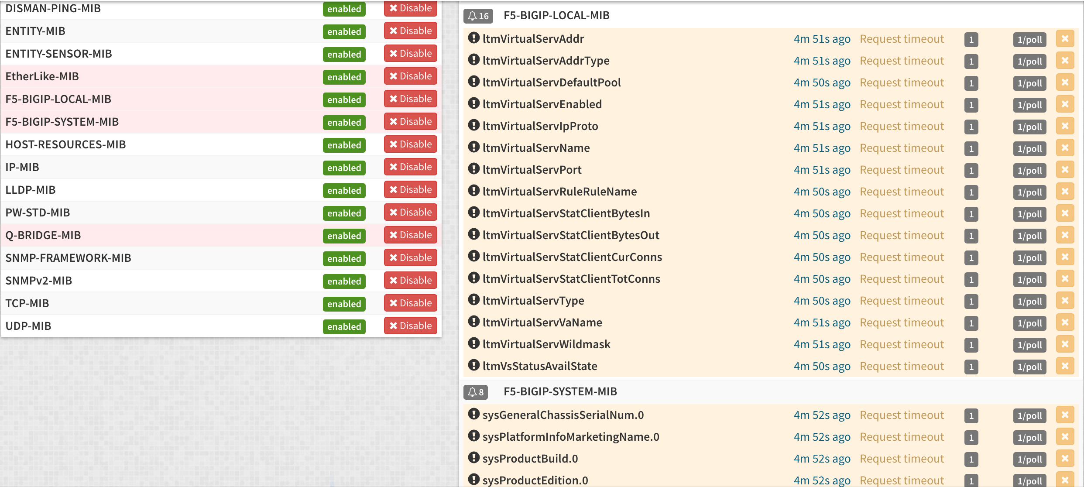Click the warning icon beside ltmVirtualServStatClientCurConns
The image size is (1084, 487).
coord(473,256)
